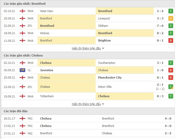Click the England flag beside 28.01.17 FAC match
This screenshot has width=175, height=139.
click(22, 119)
